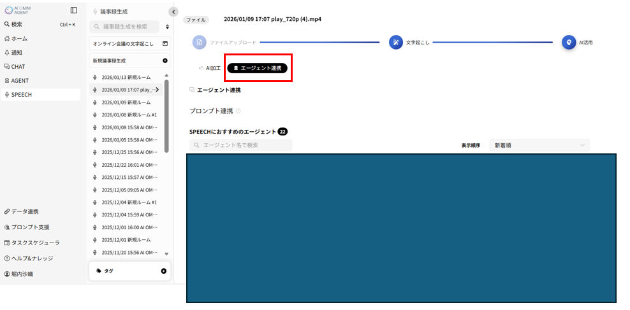Open the 表示順序 新着順 dropdown
Screen dimensions: 630x310
coord(539,145)
